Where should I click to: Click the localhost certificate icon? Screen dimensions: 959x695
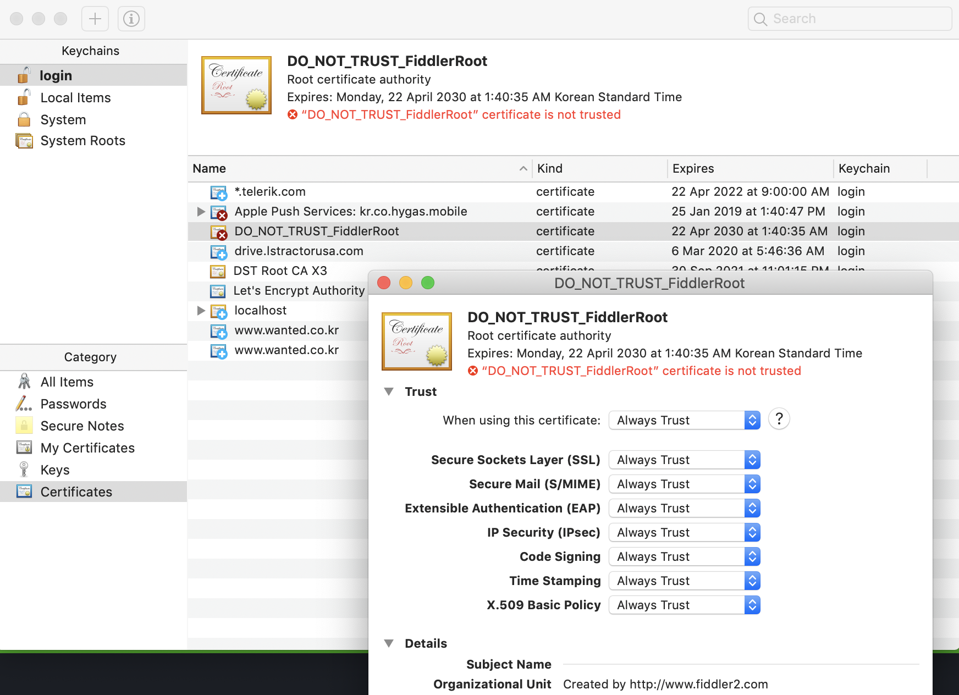pyautogui.click(x=218, y=311)
